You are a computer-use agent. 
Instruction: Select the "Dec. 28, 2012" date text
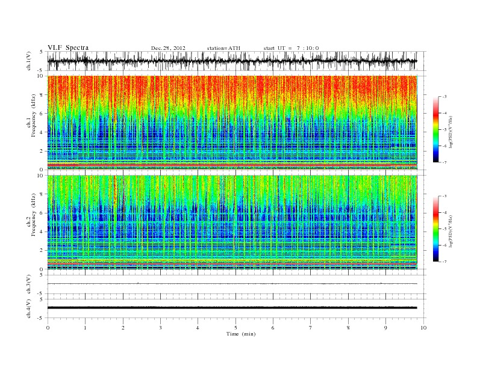168,48
